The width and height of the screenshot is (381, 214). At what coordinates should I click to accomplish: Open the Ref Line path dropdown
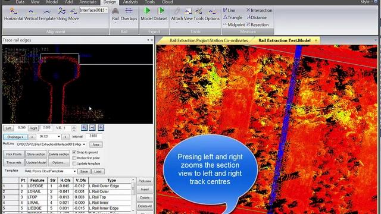pyautogui.click(x=84, y=144)
